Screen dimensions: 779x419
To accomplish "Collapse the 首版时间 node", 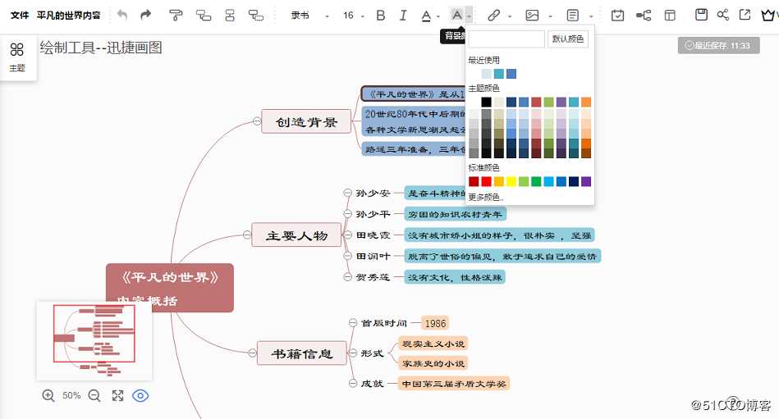I will pos(353,323).
